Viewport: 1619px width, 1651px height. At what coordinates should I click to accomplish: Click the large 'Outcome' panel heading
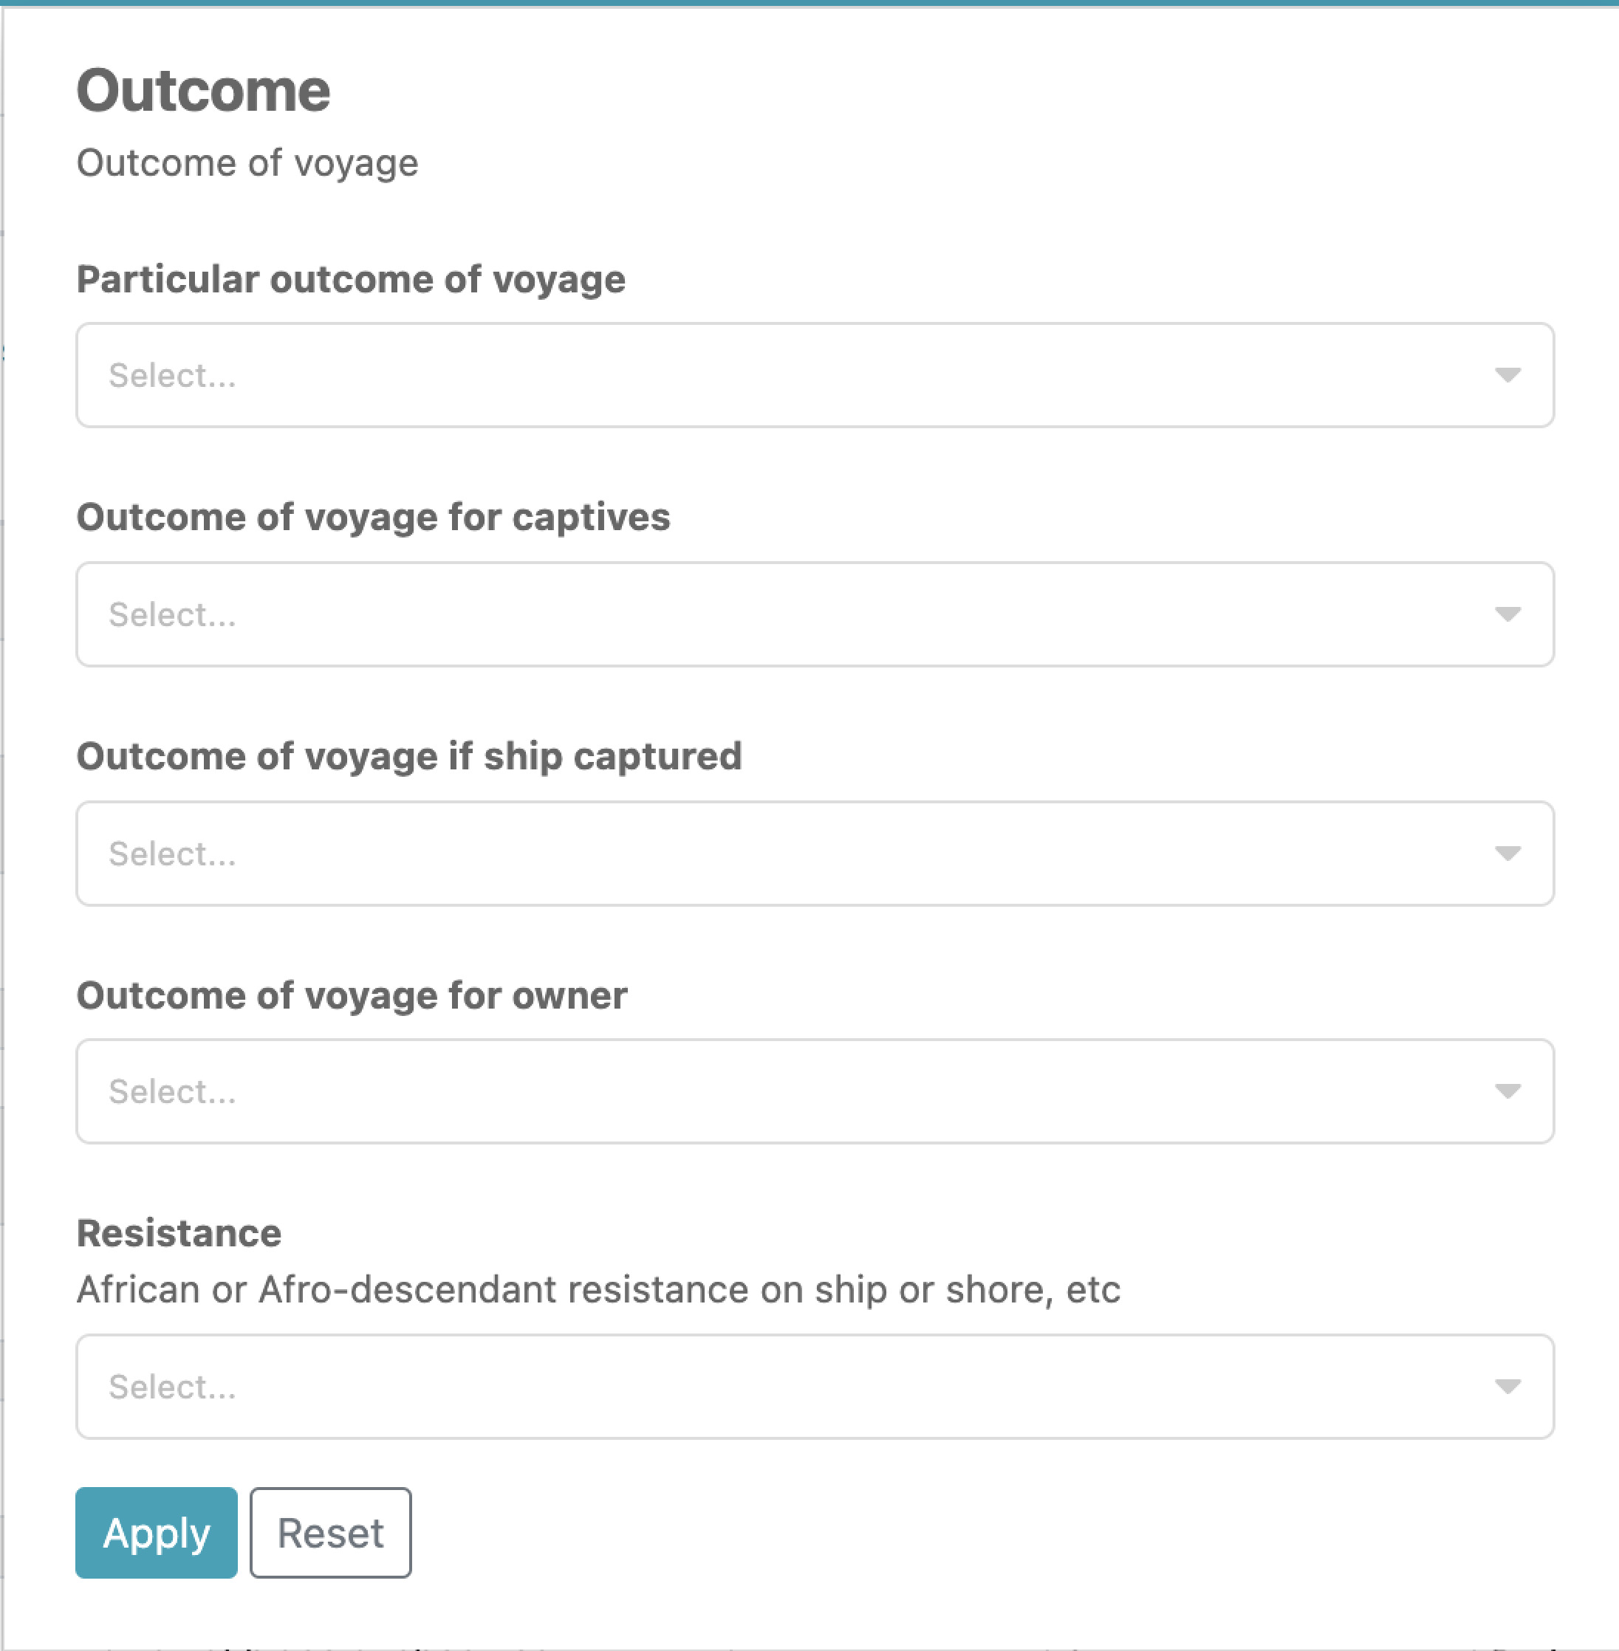(x=203, y=90)
